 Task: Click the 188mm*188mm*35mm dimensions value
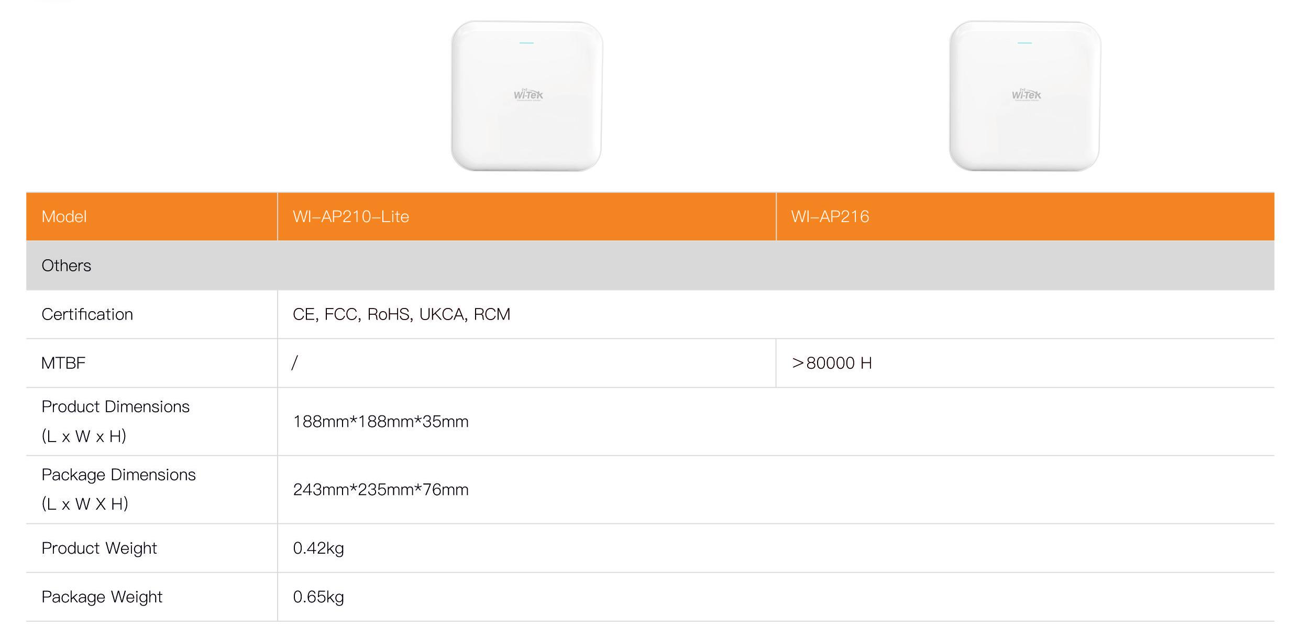point(380,422)
